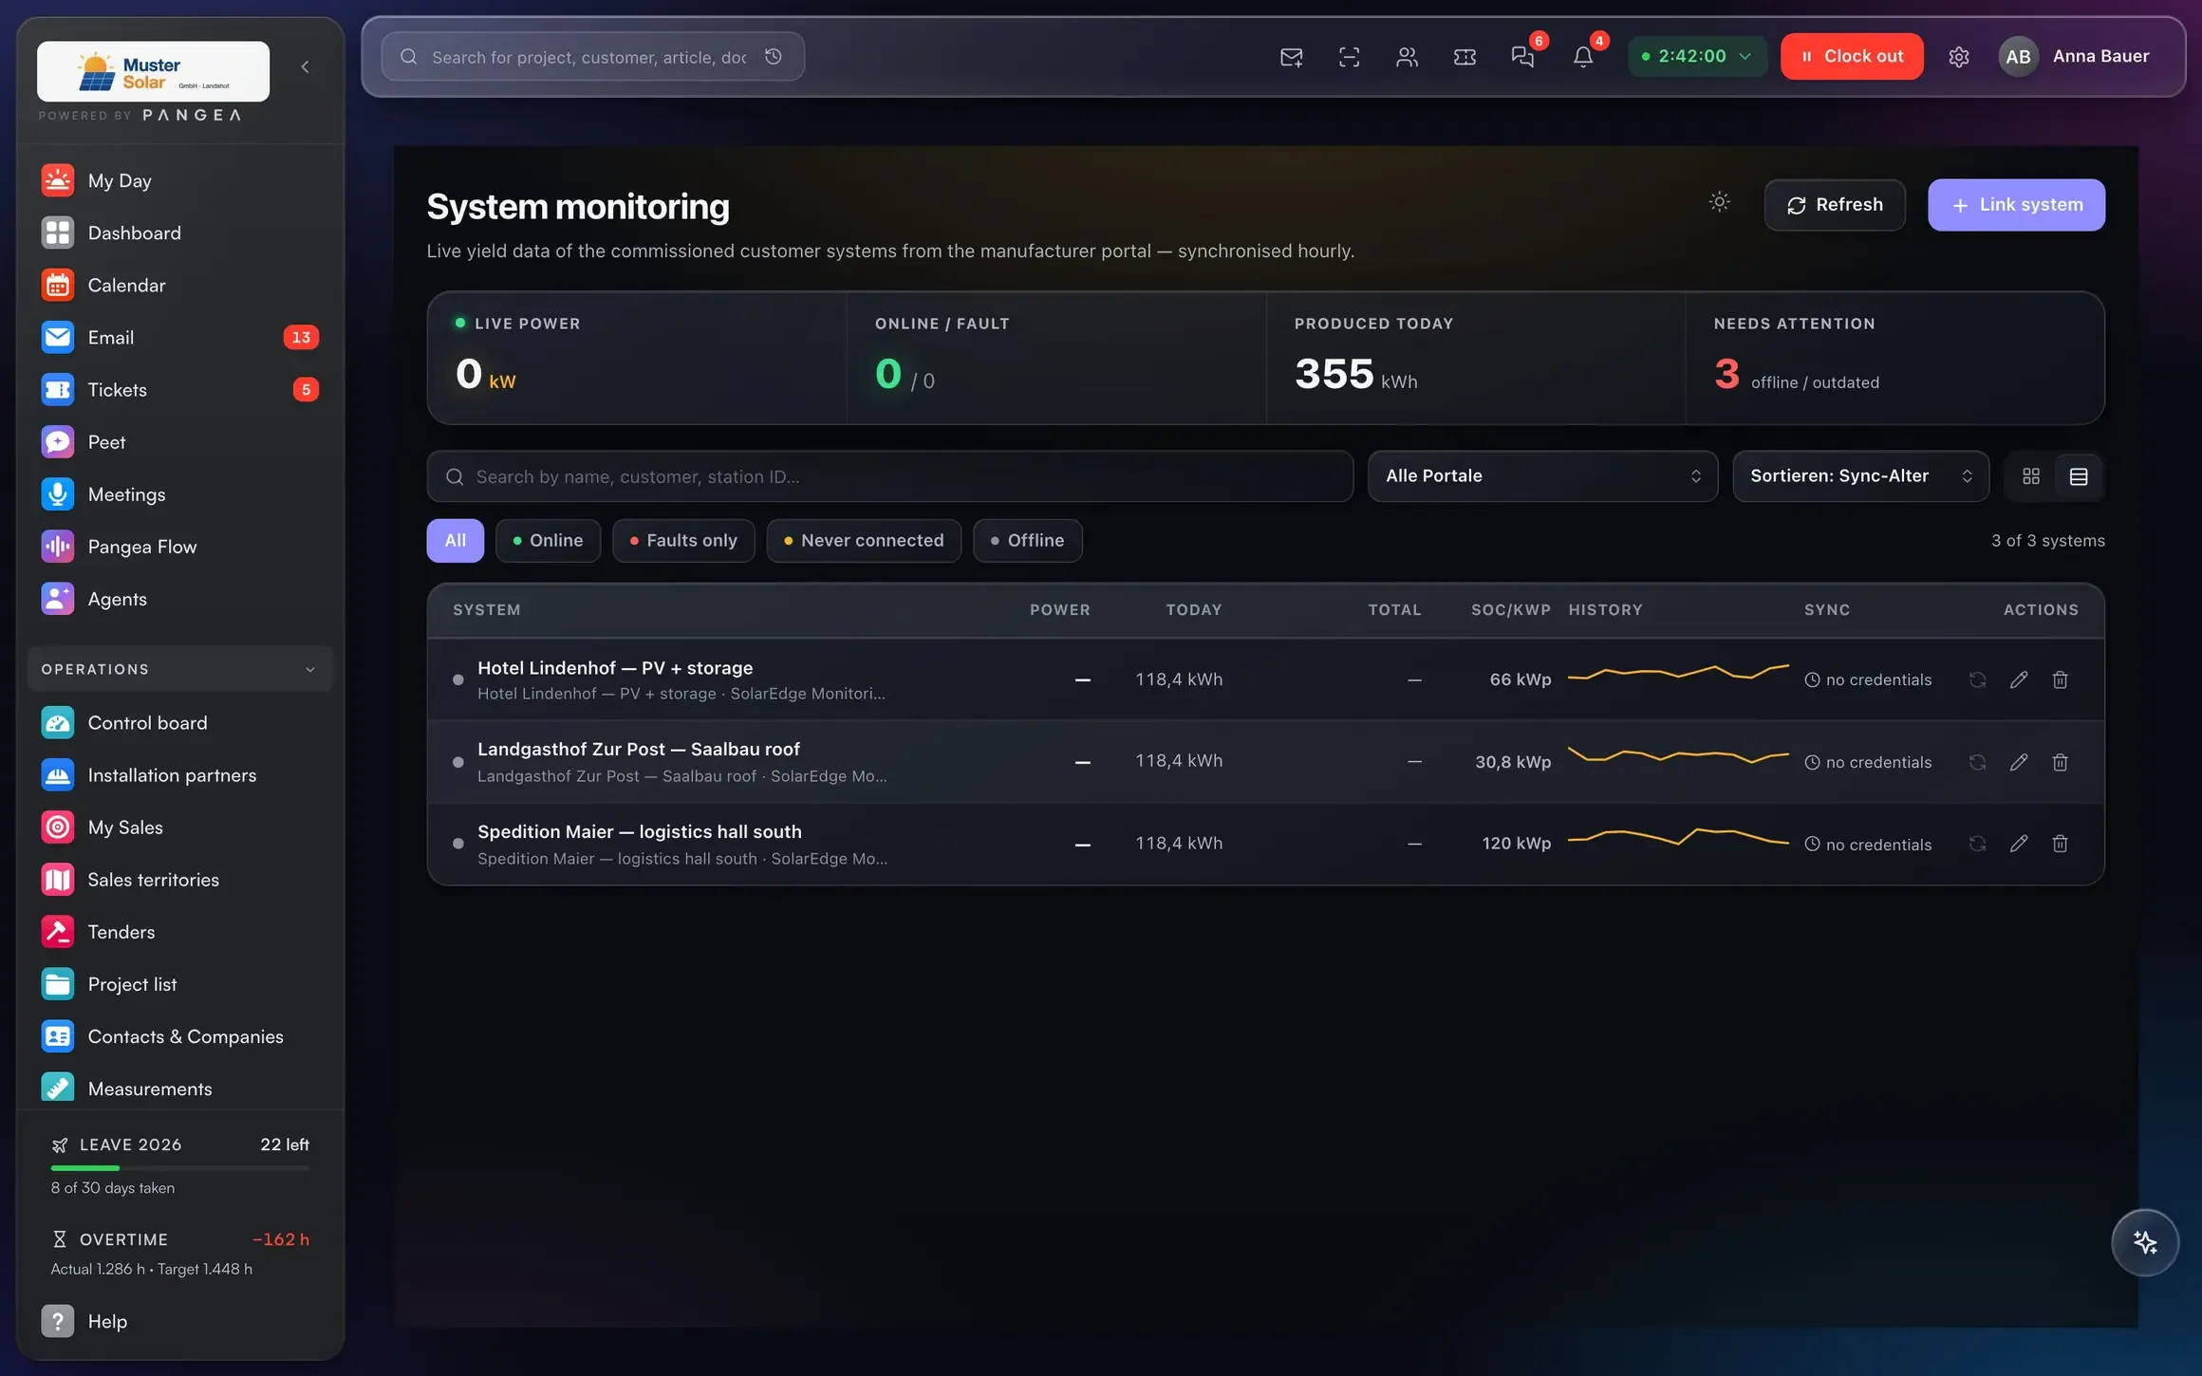This screenshot has height=1376, width=2202.
Task: Edit the Hotel Lindenhof system
Action: (2019, 679)
